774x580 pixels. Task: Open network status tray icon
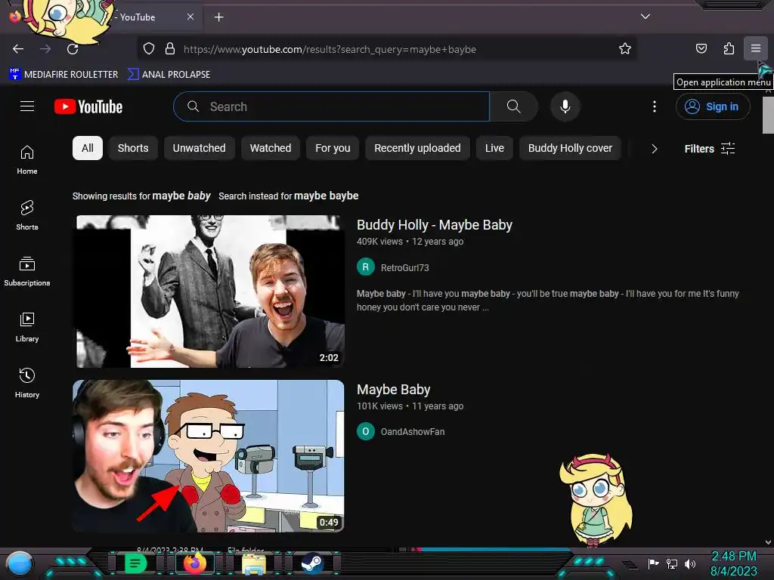[x=671, y=563]
